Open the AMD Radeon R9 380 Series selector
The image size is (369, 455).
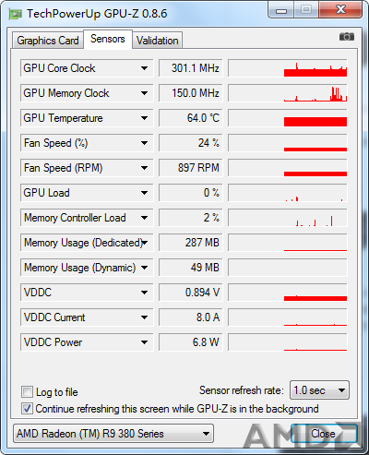click(x=113, y=434)
